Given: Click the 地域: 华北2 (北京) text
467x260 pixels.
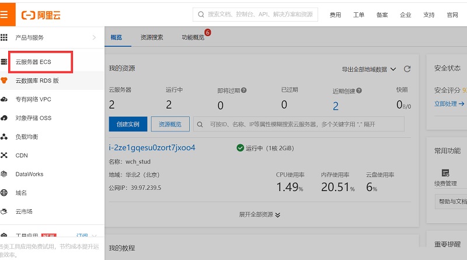Looking at the screenshot, I should click(x=134, y=175).
